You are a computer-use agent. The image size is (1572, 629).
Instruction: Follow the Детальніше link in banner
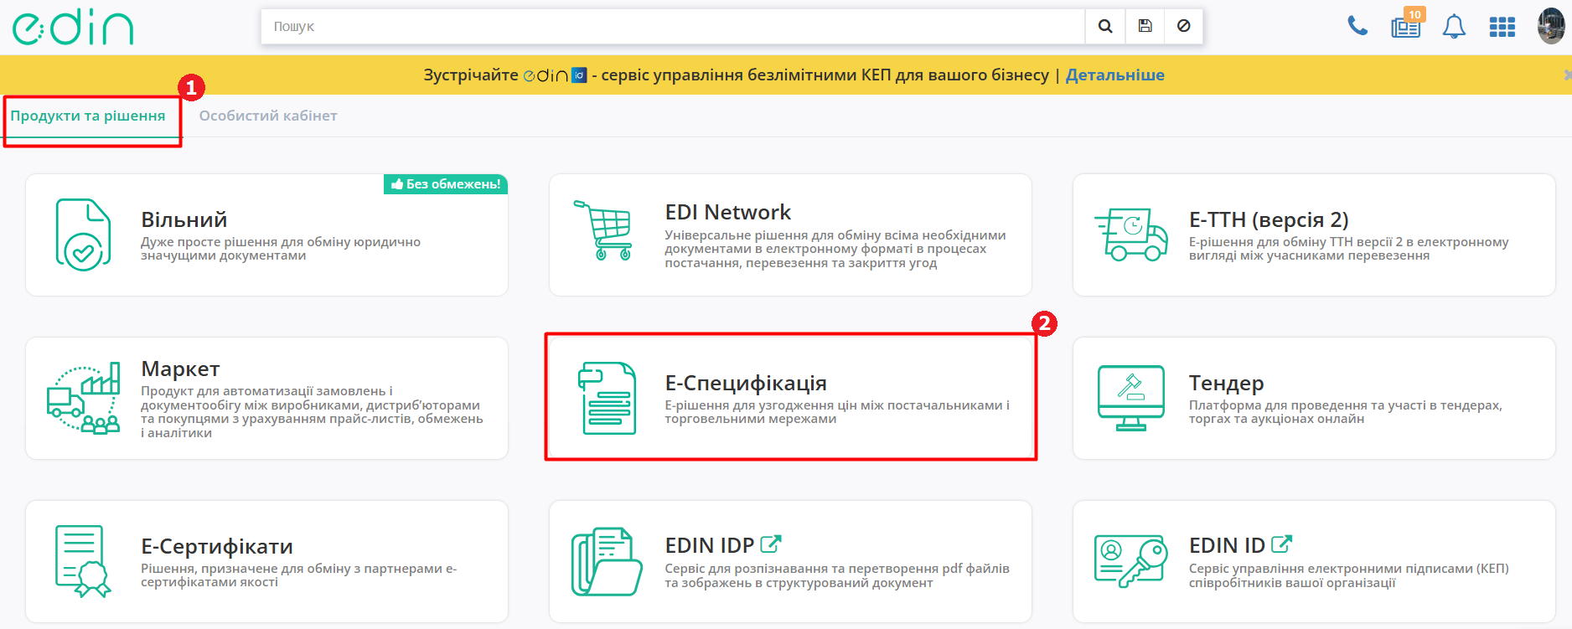coord(1114,75)
